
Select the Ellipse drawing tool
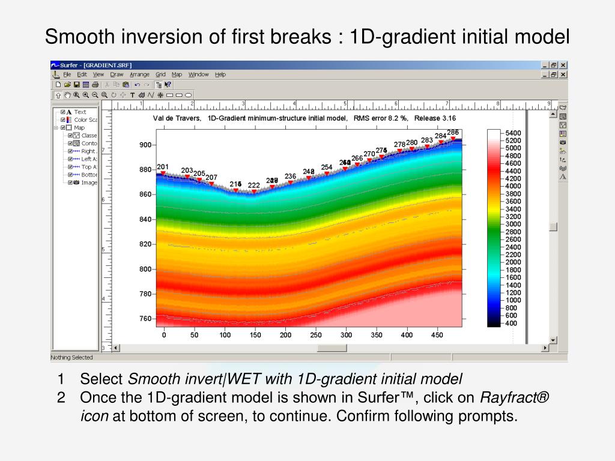pos(188,95)
